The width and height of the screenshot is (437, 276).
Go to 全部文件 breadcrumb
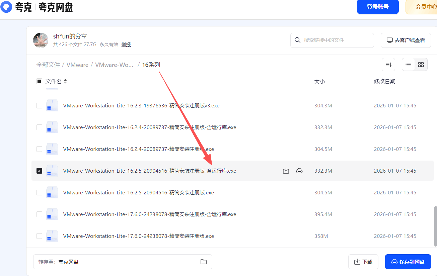[x=48, y=65]
